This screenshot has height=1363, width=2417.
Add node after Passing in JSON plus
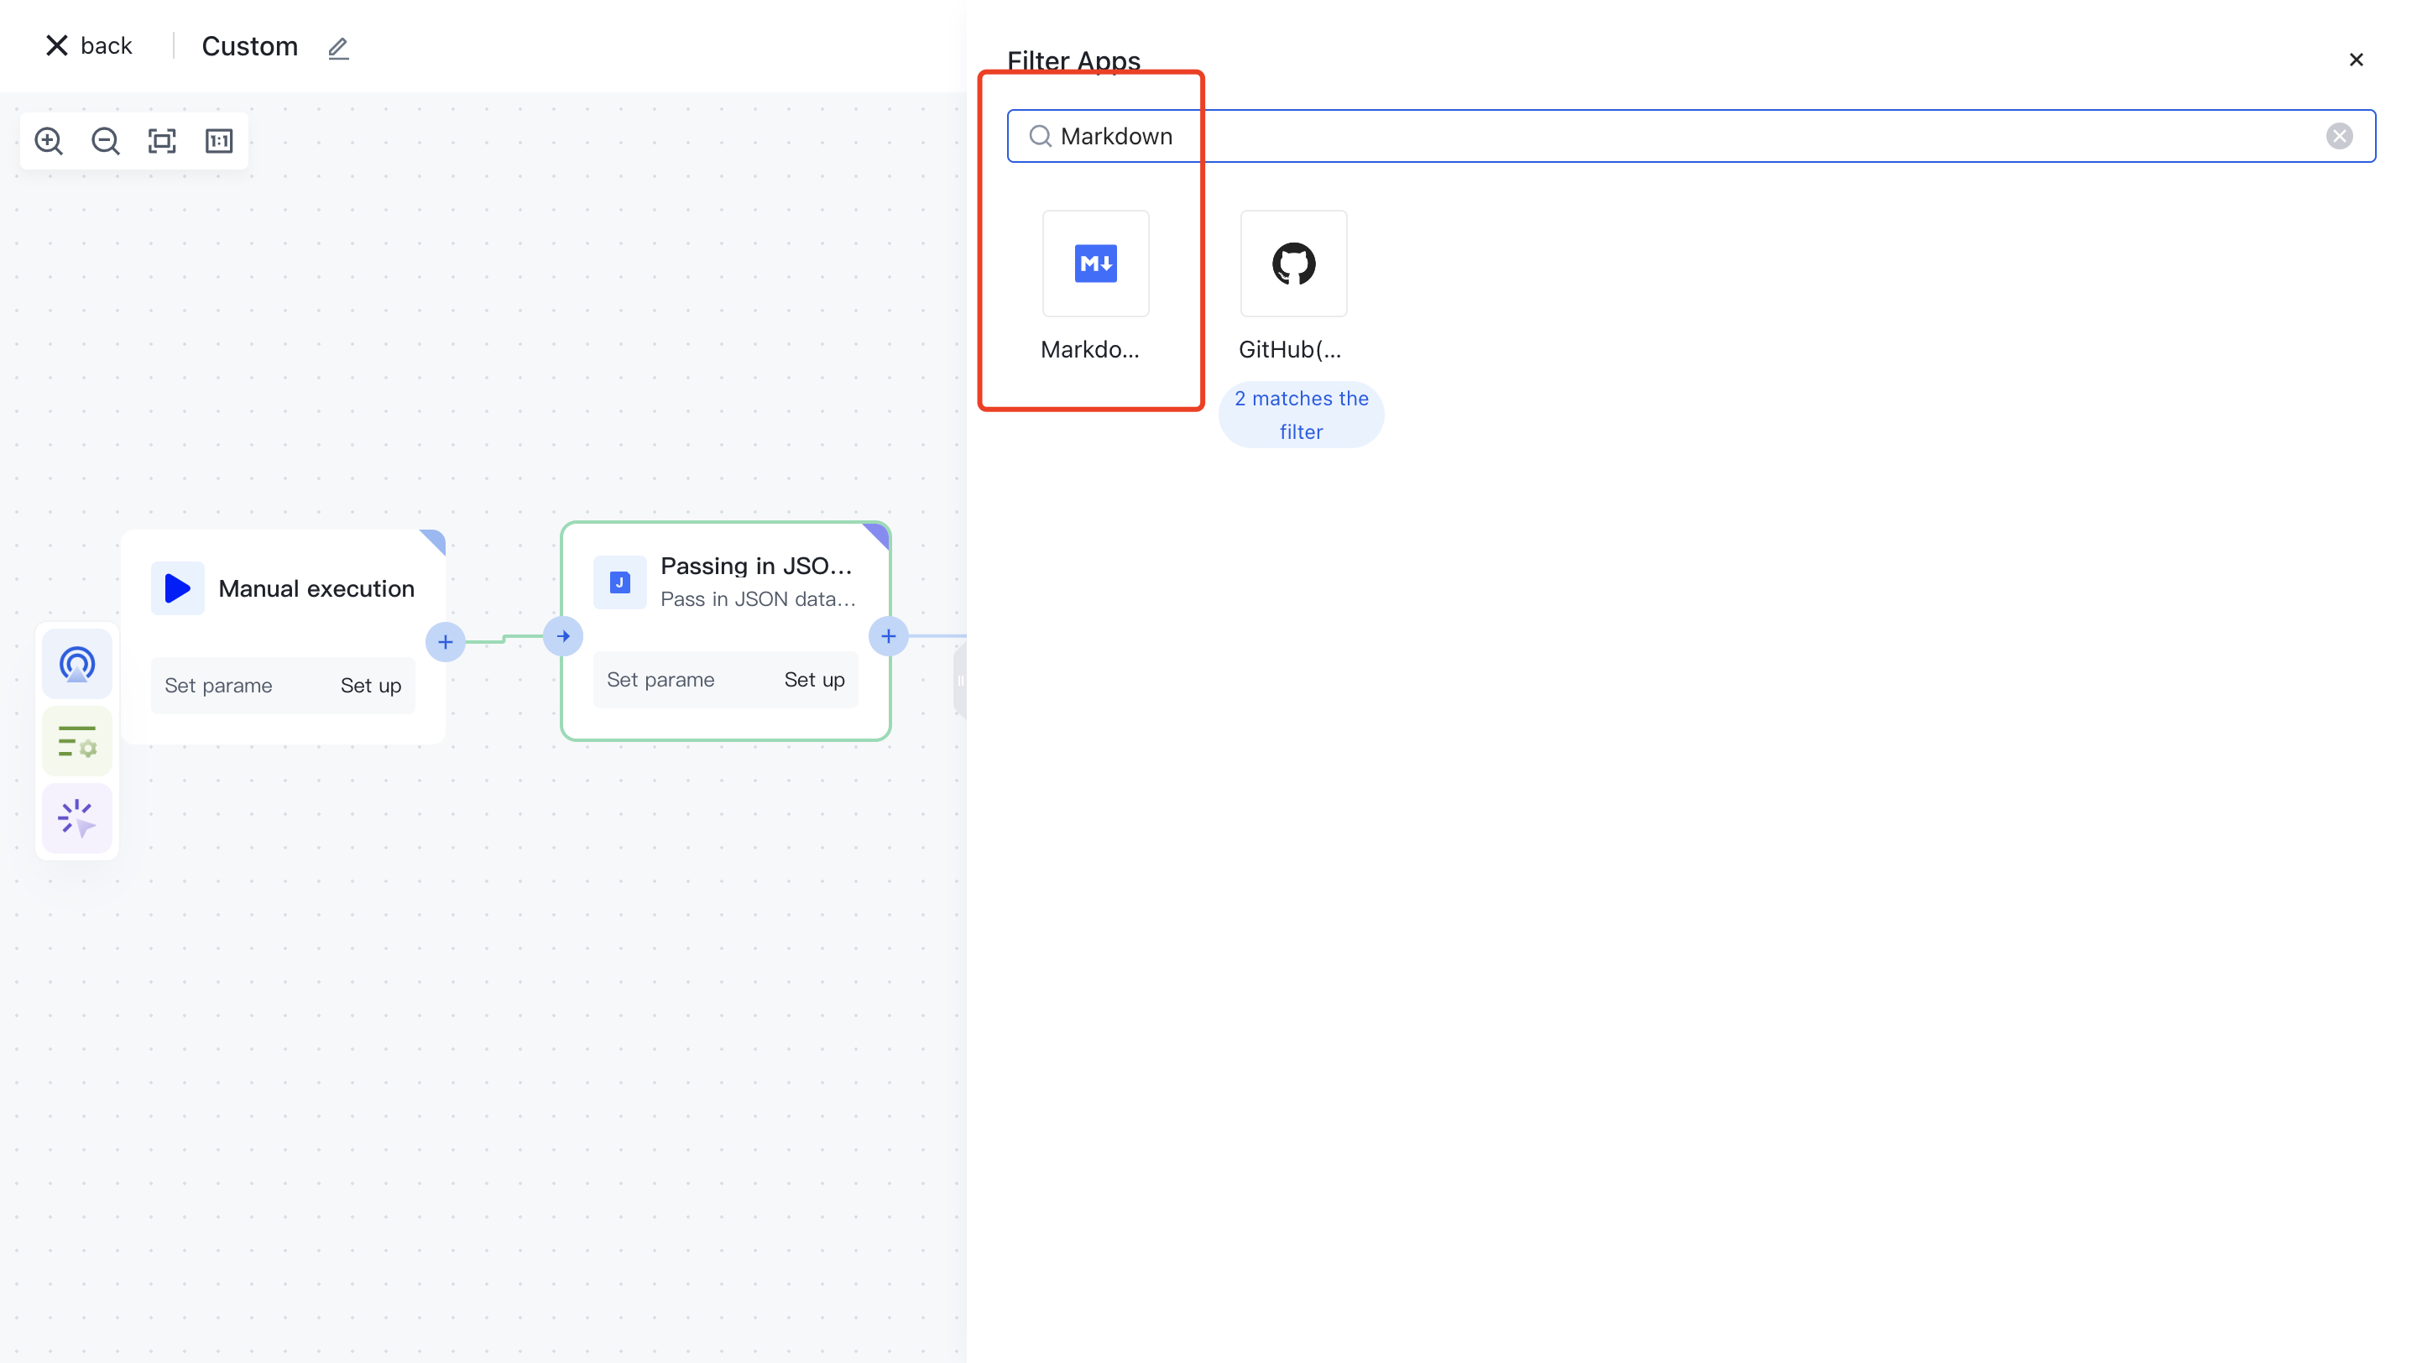888,637
